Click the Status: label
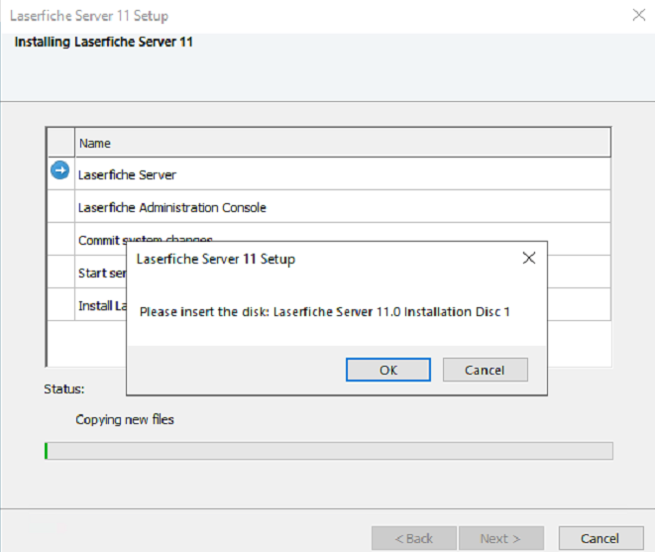The width and height of the screenshot is (655, 552). [63, 389]
